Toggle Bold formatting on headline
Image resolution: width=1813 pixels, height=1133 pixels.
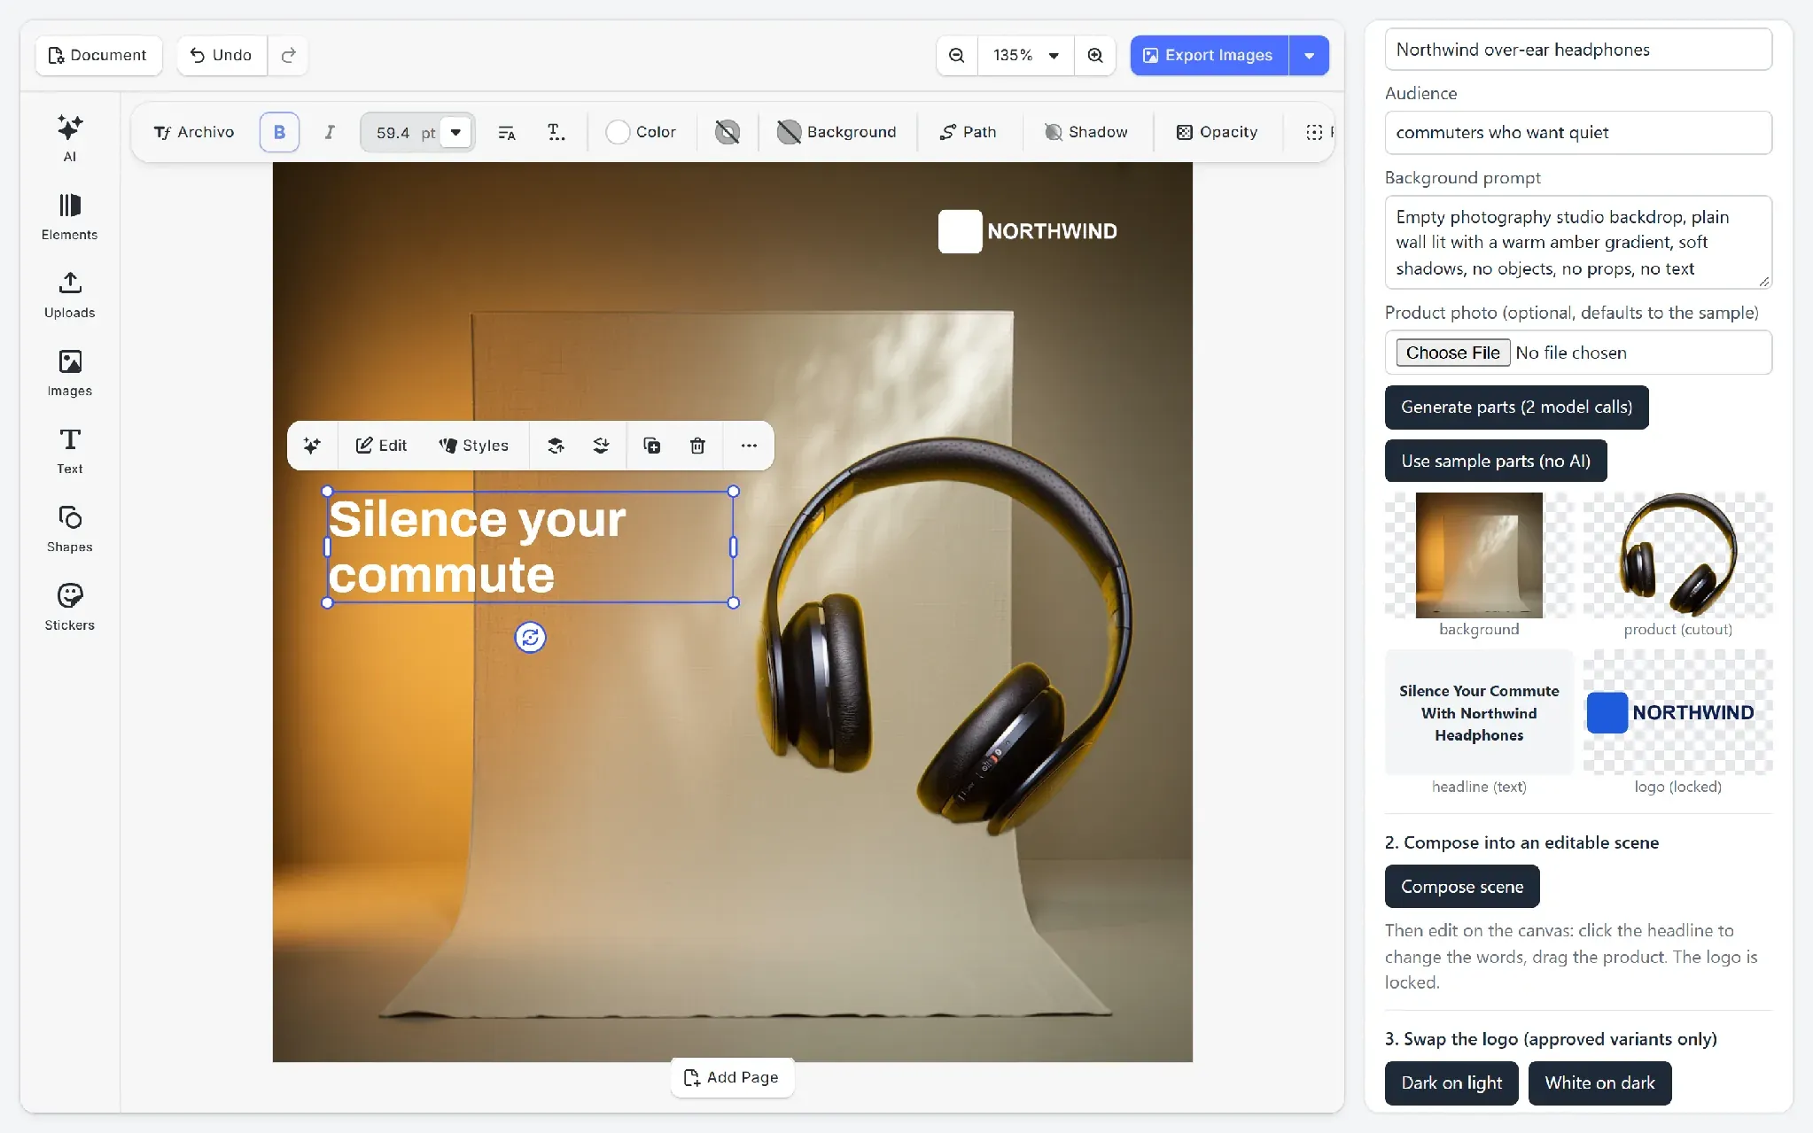coord(279,132)
